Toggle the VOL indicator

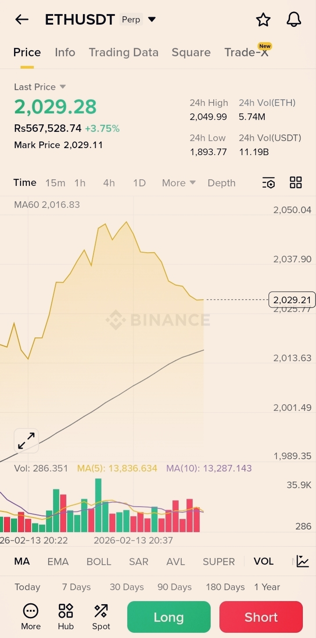coord(263,562)
